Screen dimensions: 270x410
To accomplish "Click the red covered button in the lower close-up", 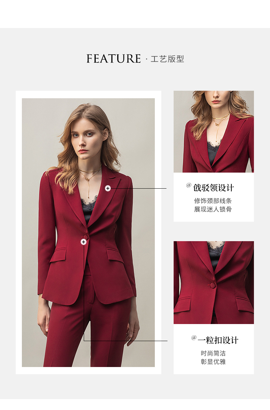I will 213,285.
